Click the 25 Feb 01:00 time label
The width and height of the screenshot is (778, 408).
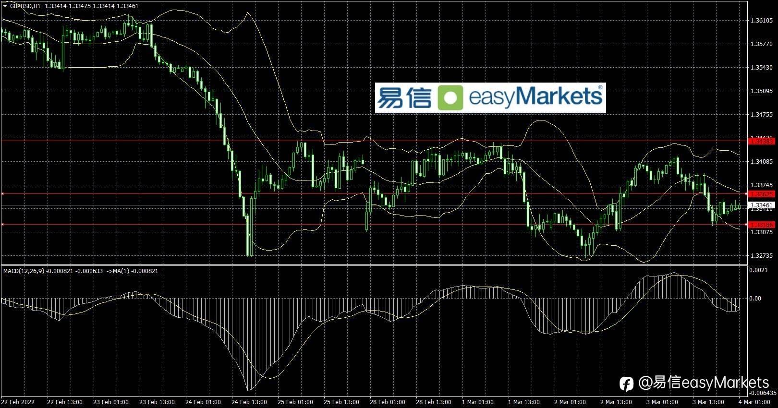[295, 402]
